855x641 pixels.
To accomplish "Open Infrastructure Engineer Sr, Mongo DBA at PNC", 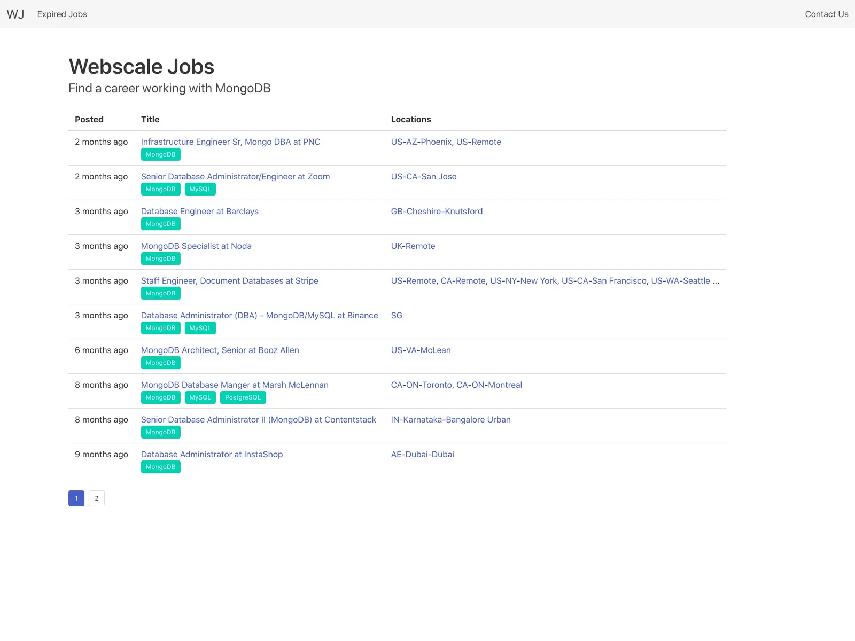I will coord(230,142).
